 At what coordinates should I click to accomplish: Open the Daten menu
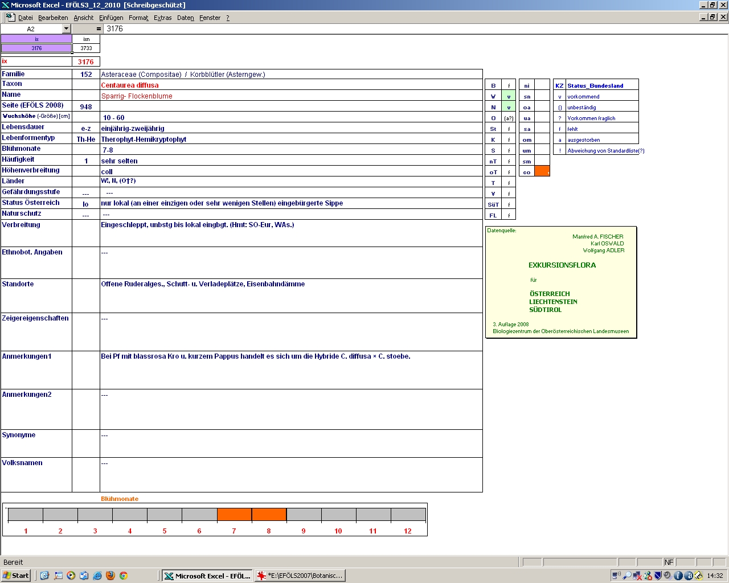[x=186, y=18]
